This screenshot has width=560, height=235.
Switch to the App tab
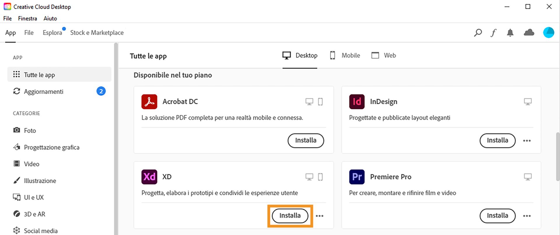[10, 33]
